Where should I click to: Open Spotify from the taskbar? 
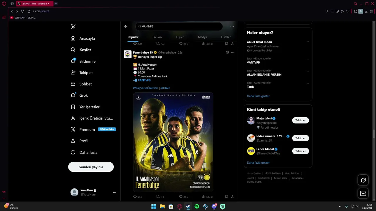coord(197,206)
